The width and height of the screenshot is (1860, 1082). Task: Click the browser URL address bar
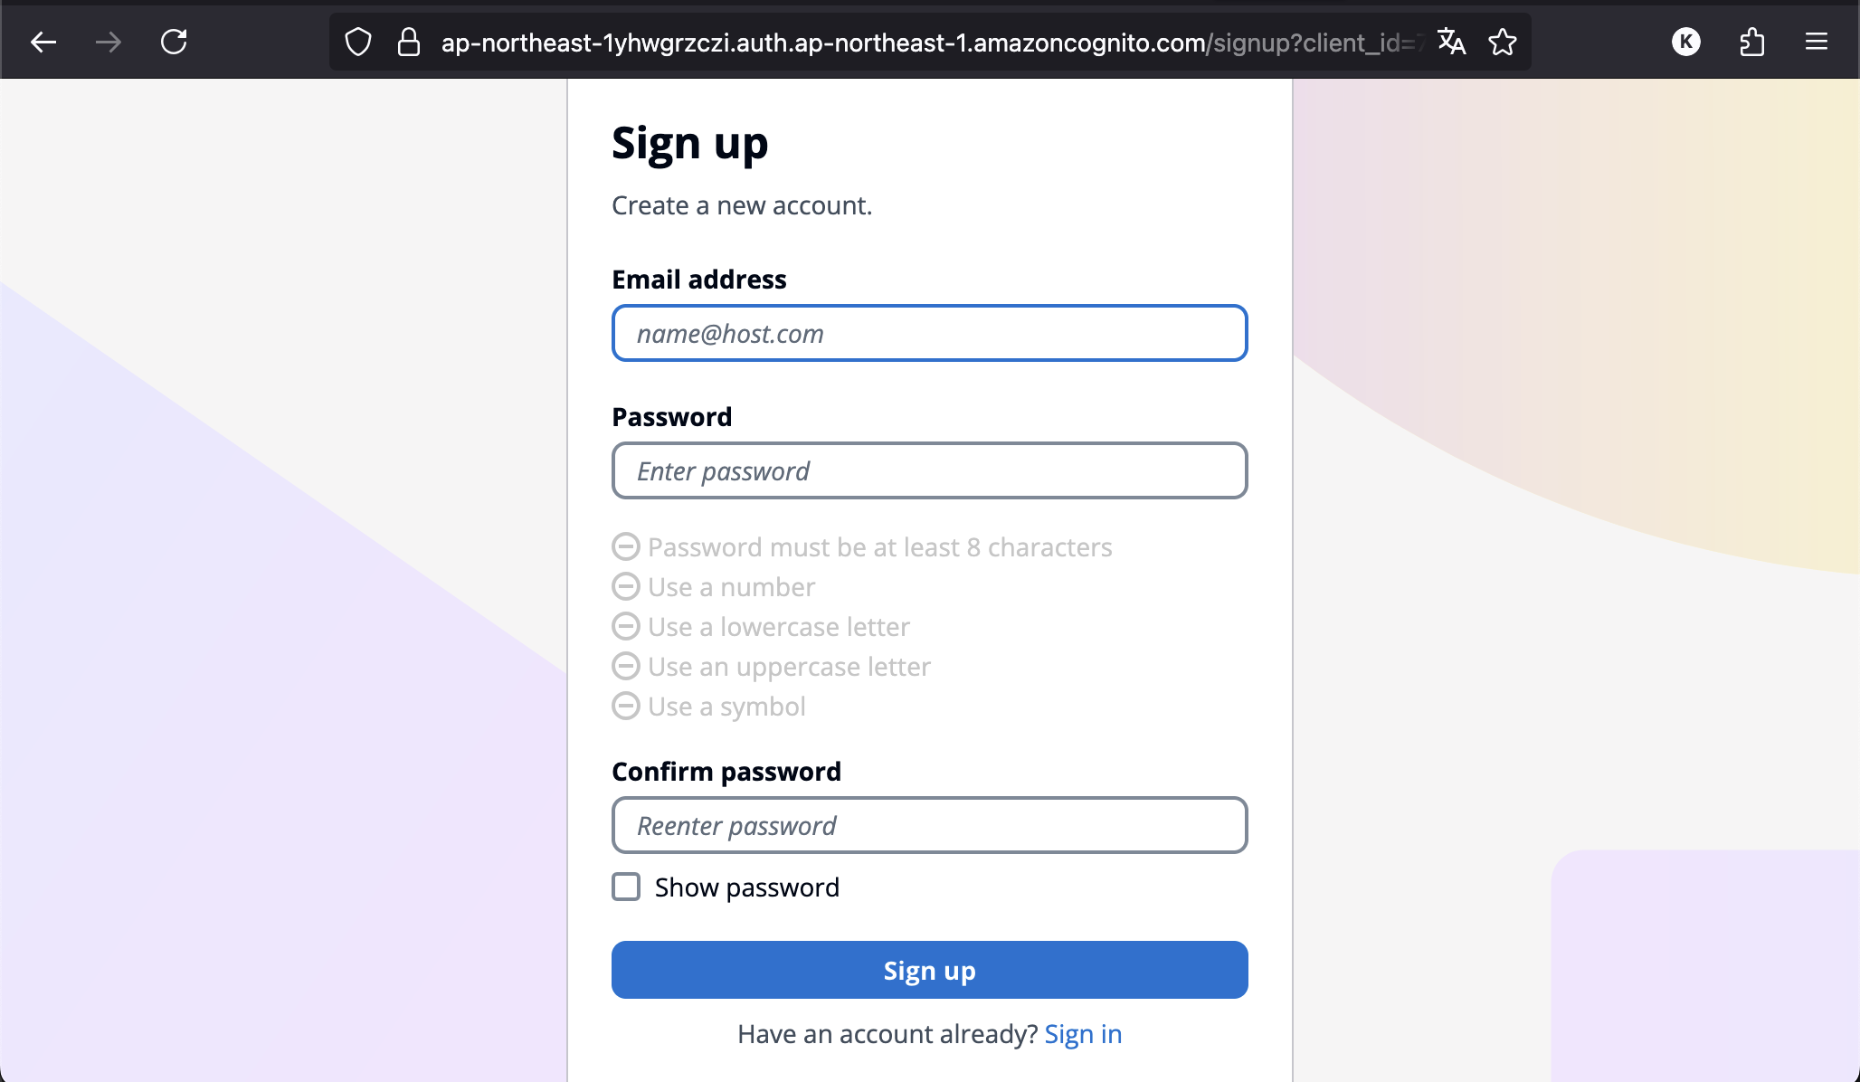click(x=932, y=42)
